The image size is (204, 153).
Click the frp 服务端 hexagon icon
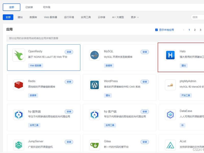(x=19, y=114)
